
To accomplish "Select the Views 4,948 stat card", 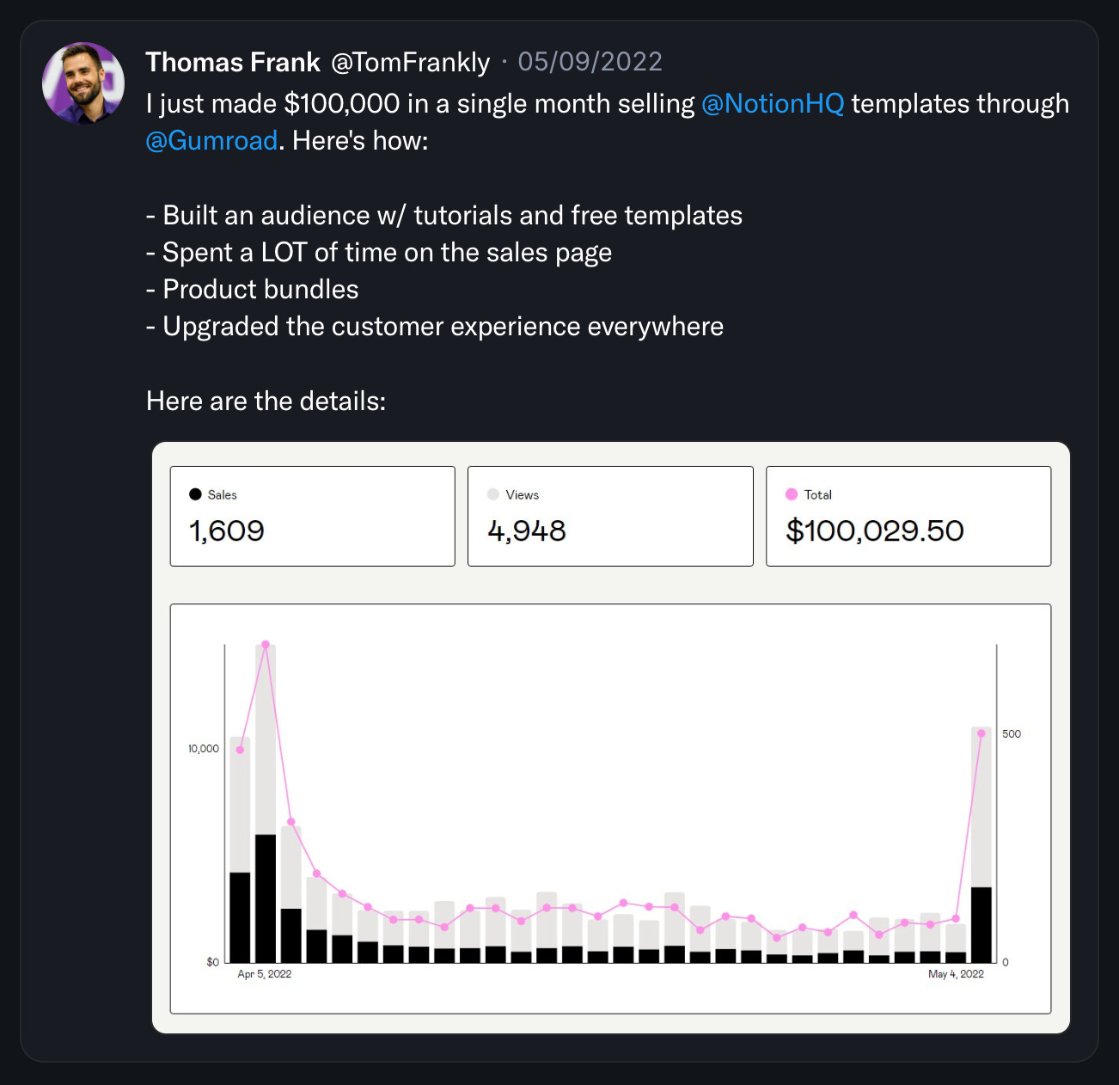I will pos(610,516).
